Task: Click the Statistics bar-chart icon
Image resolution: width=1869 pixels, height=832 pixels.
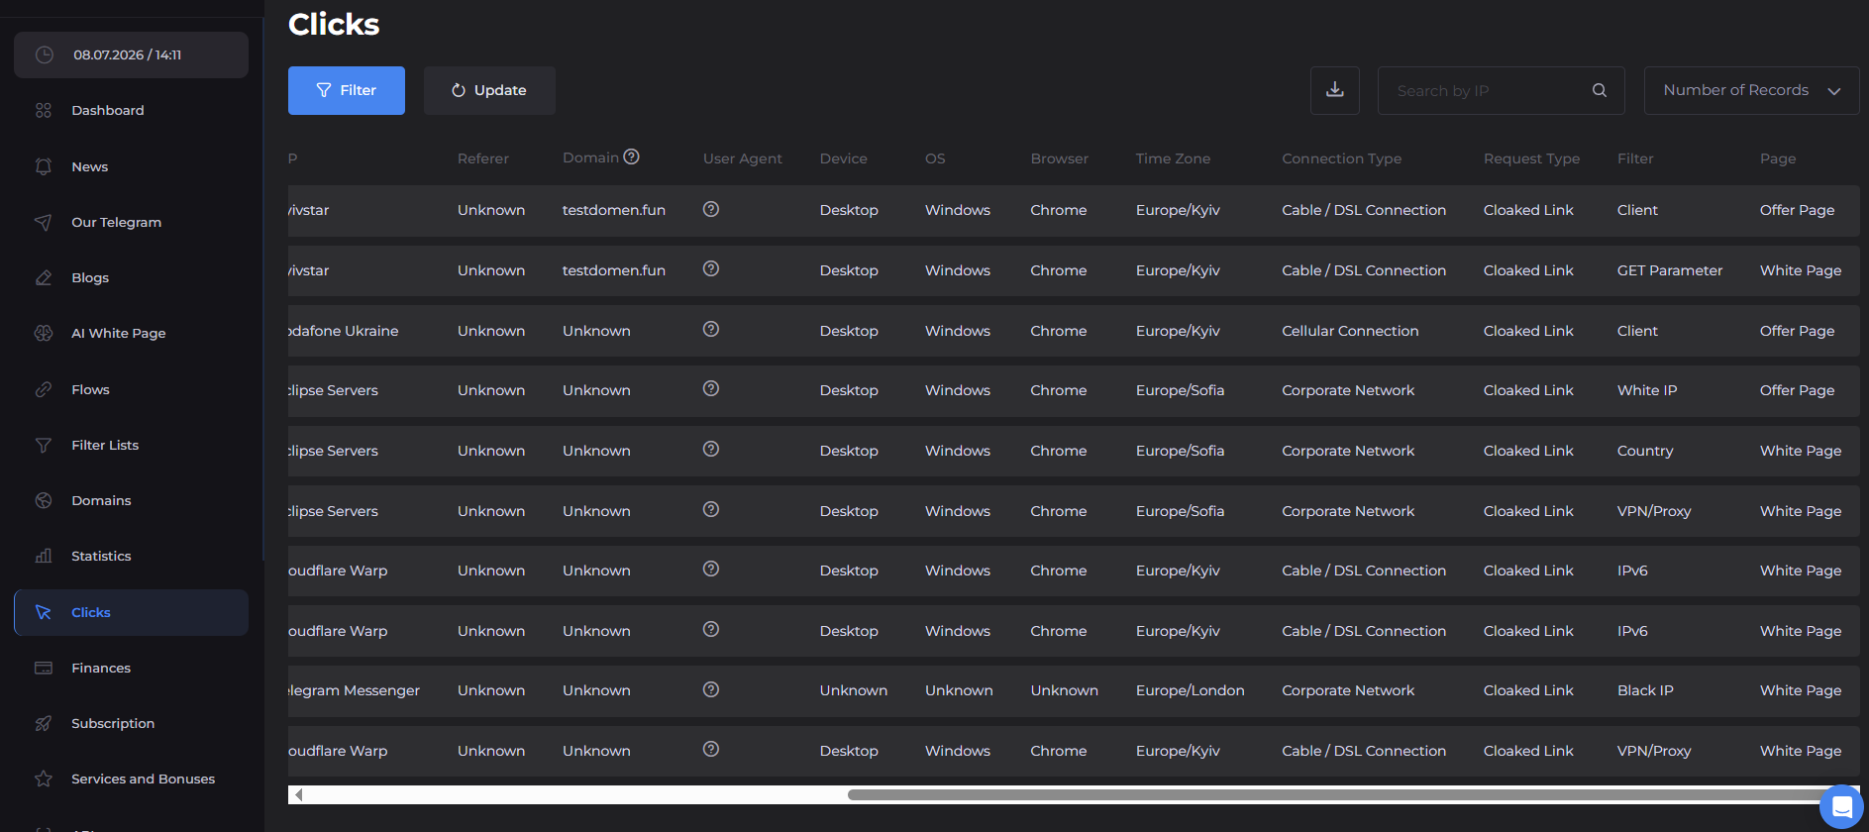Action: coord(44,556)
